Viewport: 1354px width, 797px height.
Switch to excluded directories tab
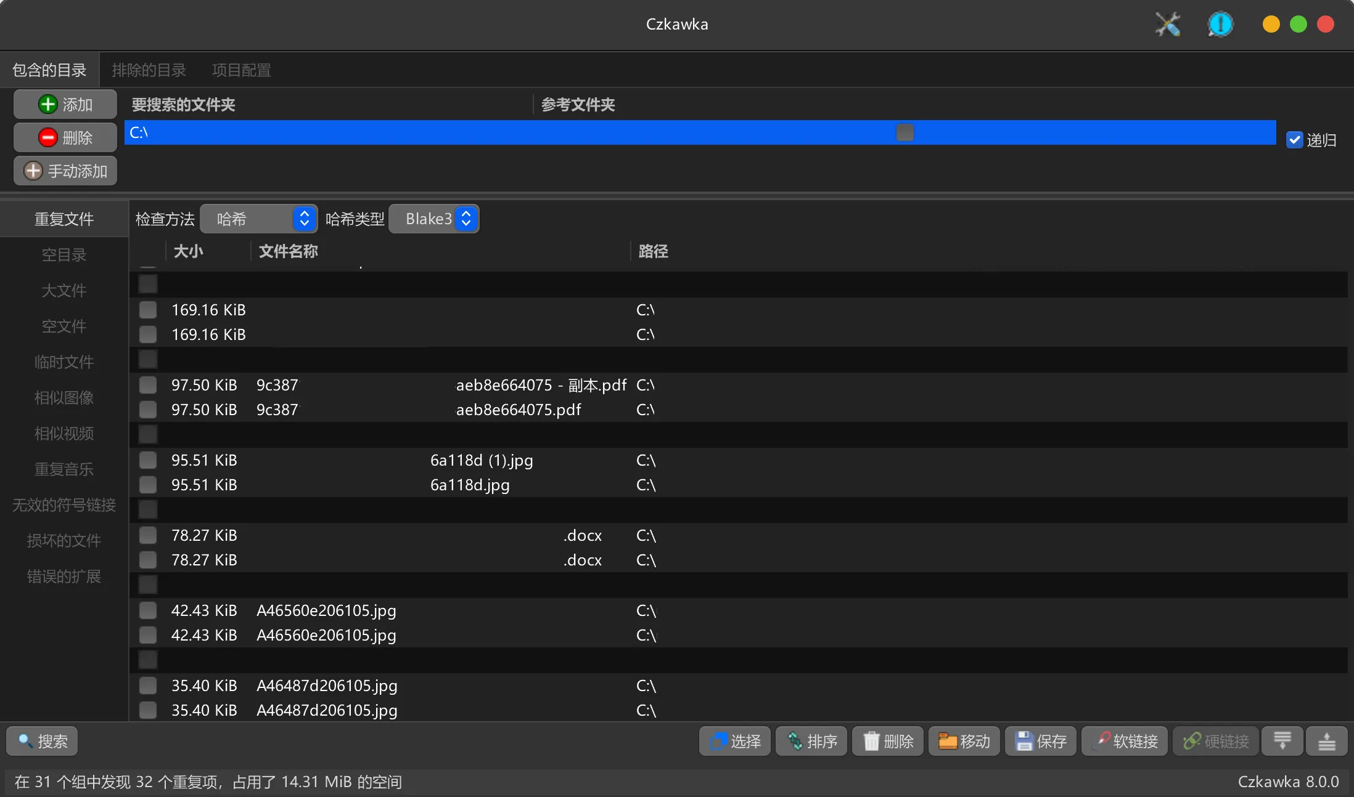[149, 70]
